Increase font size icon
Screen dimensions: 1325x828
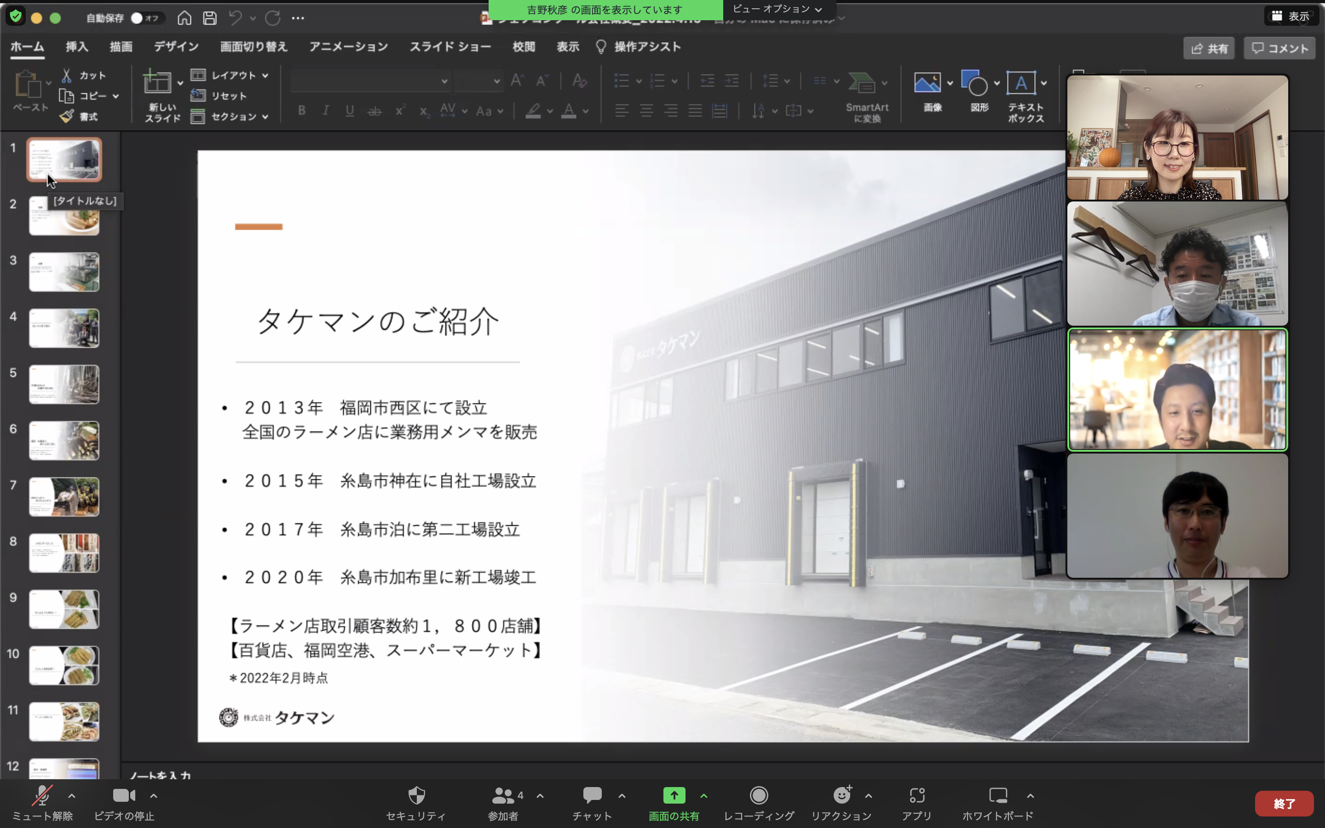point(517,81)
